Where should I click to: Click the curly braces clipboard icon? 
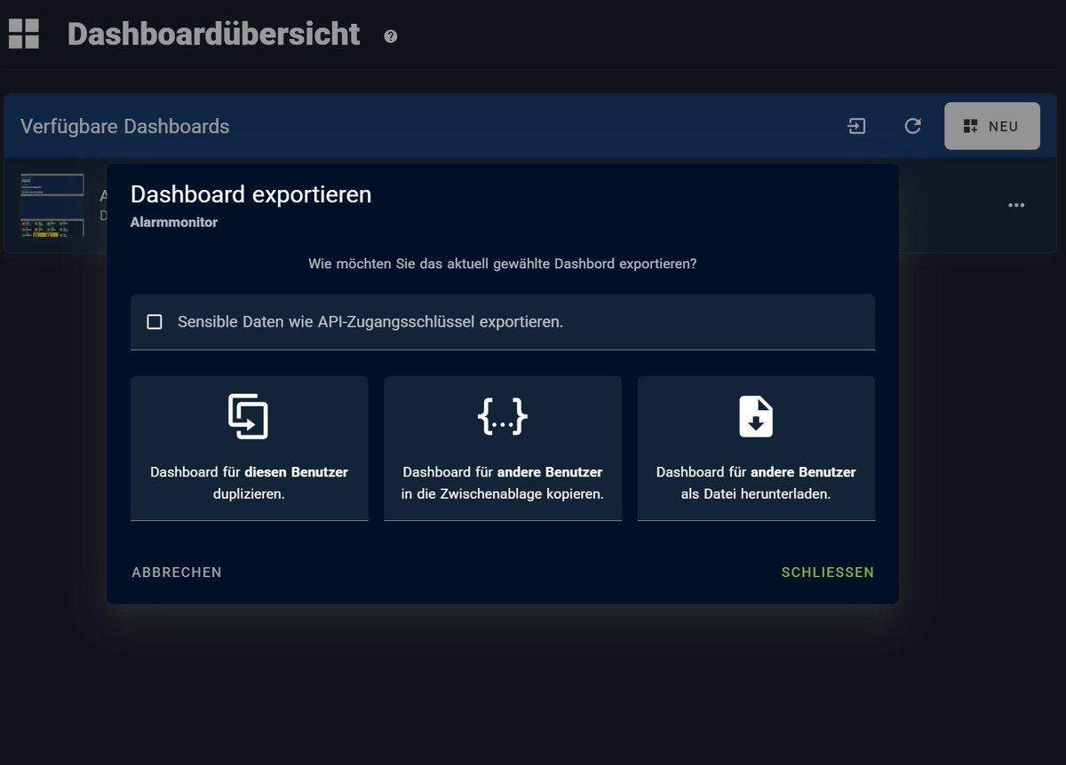(x=503, y=416)
